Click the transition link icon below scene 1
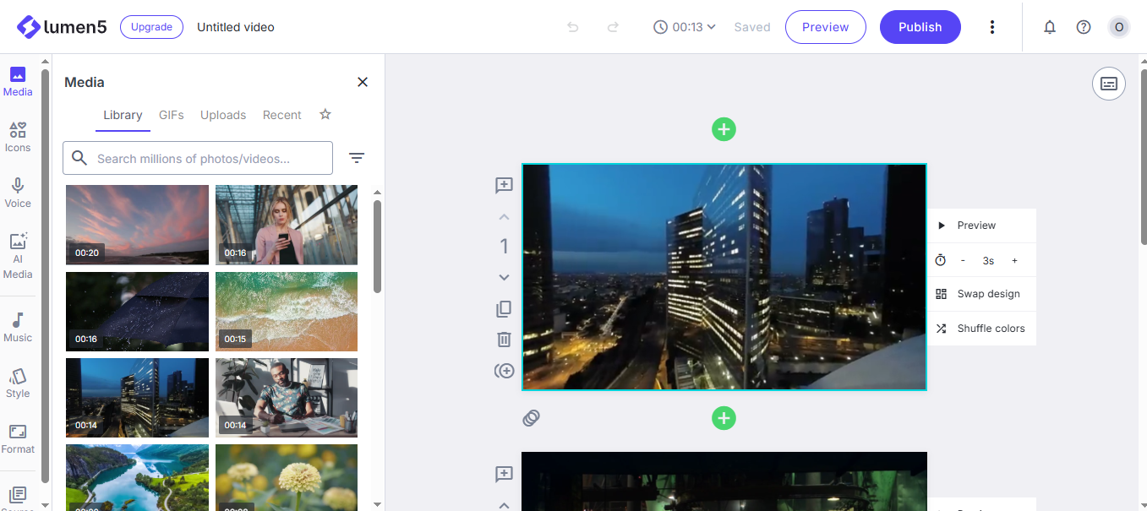This screenshot has height=511, width=1147. (x=531, y=417)
